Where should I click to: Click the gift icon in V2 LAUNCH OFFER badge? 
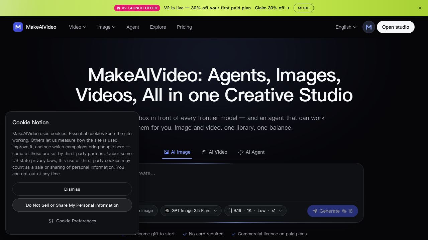(x=118, y=8)
